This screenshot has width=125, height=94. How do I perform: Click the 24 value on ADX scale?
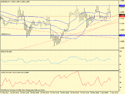click(120, 87)
